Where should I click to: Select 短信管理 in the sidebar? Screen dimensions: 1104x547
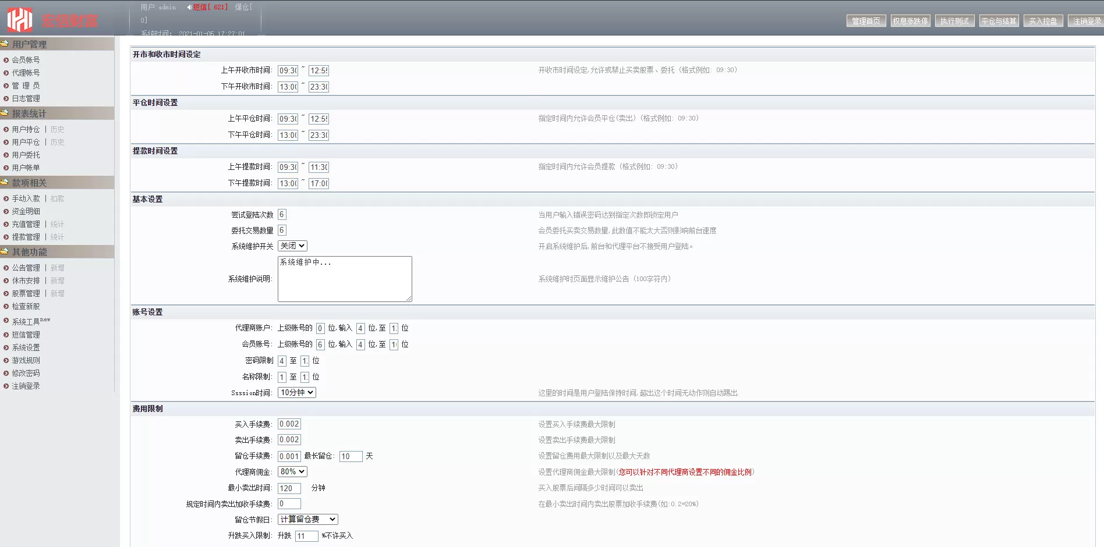26,335
